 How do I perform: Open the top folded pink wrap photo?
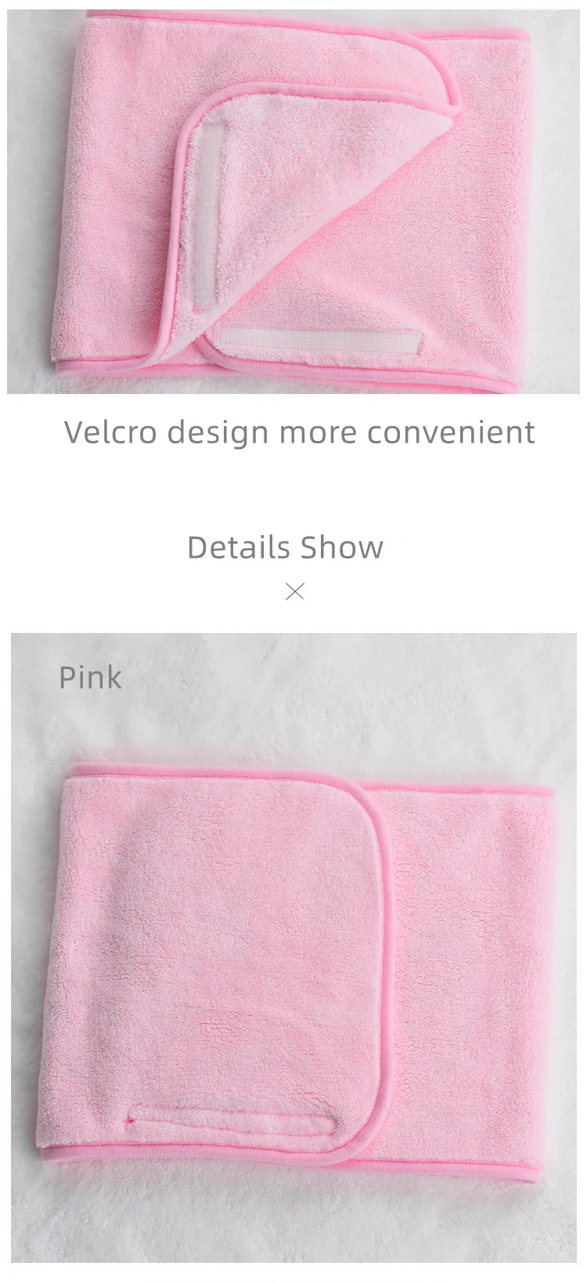point(293,196)
